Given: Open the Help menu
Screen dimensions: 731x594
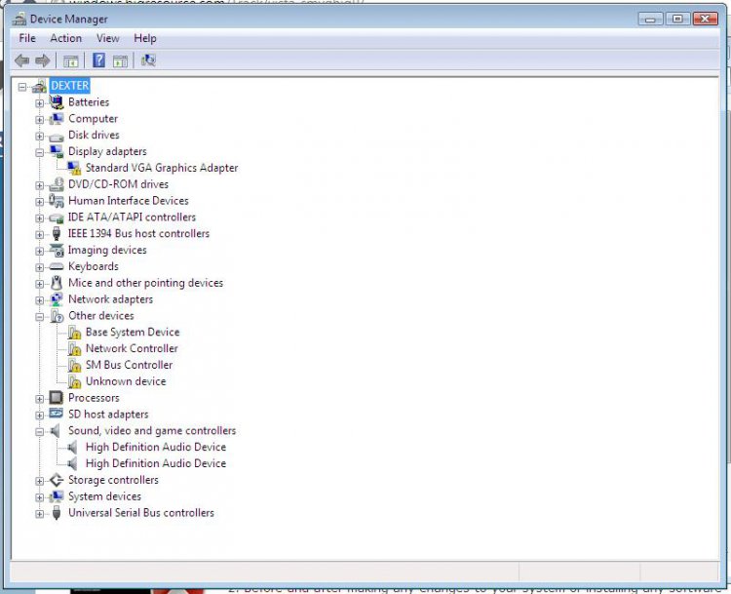Looking at the screenshot, I should pyautogui.click(x=145, y=38).
